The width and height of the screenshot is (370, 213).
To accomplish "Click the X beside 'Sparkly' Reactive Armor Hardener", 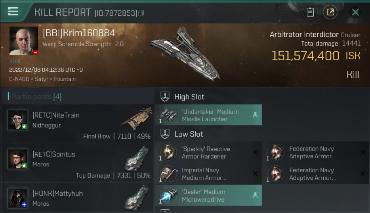I will click(255, 152).
